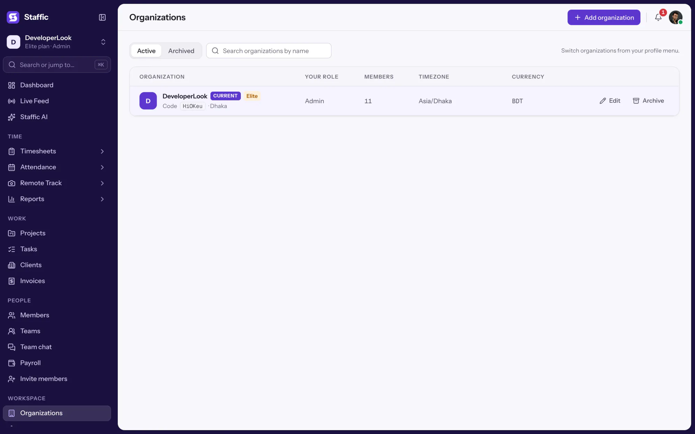The width and height of the screenshot is (695, 434).
Task: Expand the Remote Track submenu chevron
Action: [102, 183]
